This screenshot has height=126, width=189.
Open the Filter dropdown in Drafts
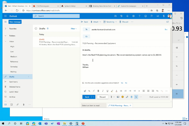pyautogui.click(x=74, y=29)
